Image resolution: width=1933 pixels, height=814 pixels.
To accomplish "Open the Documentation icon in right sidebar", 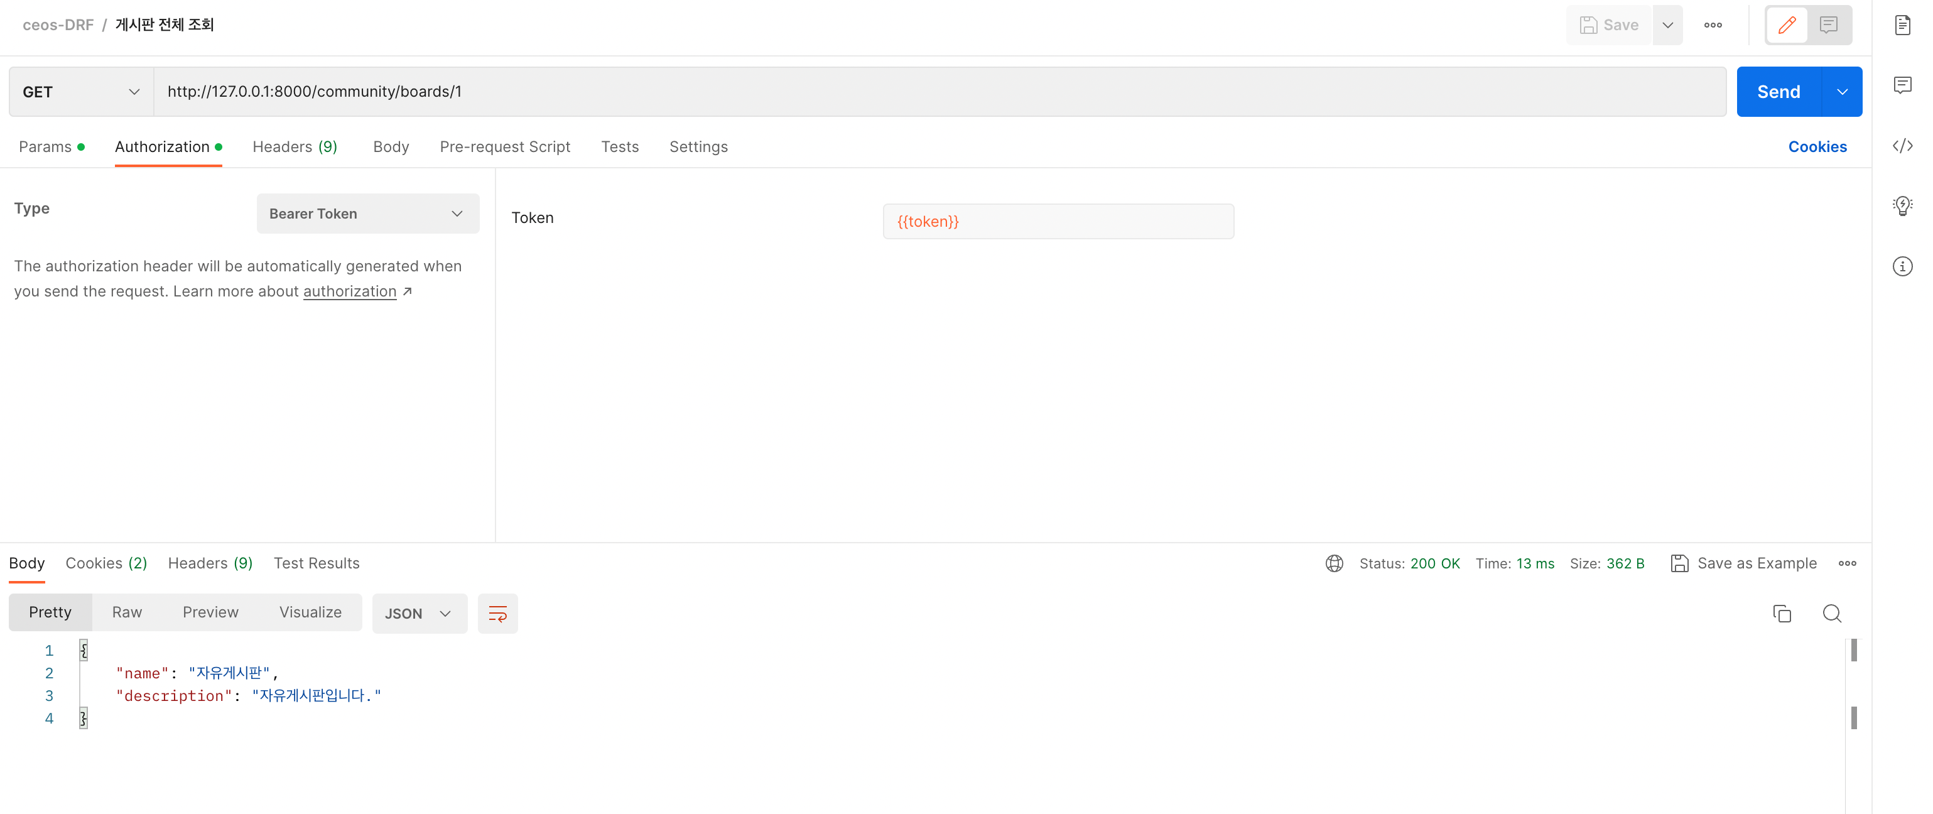I will pos(1902,24).
